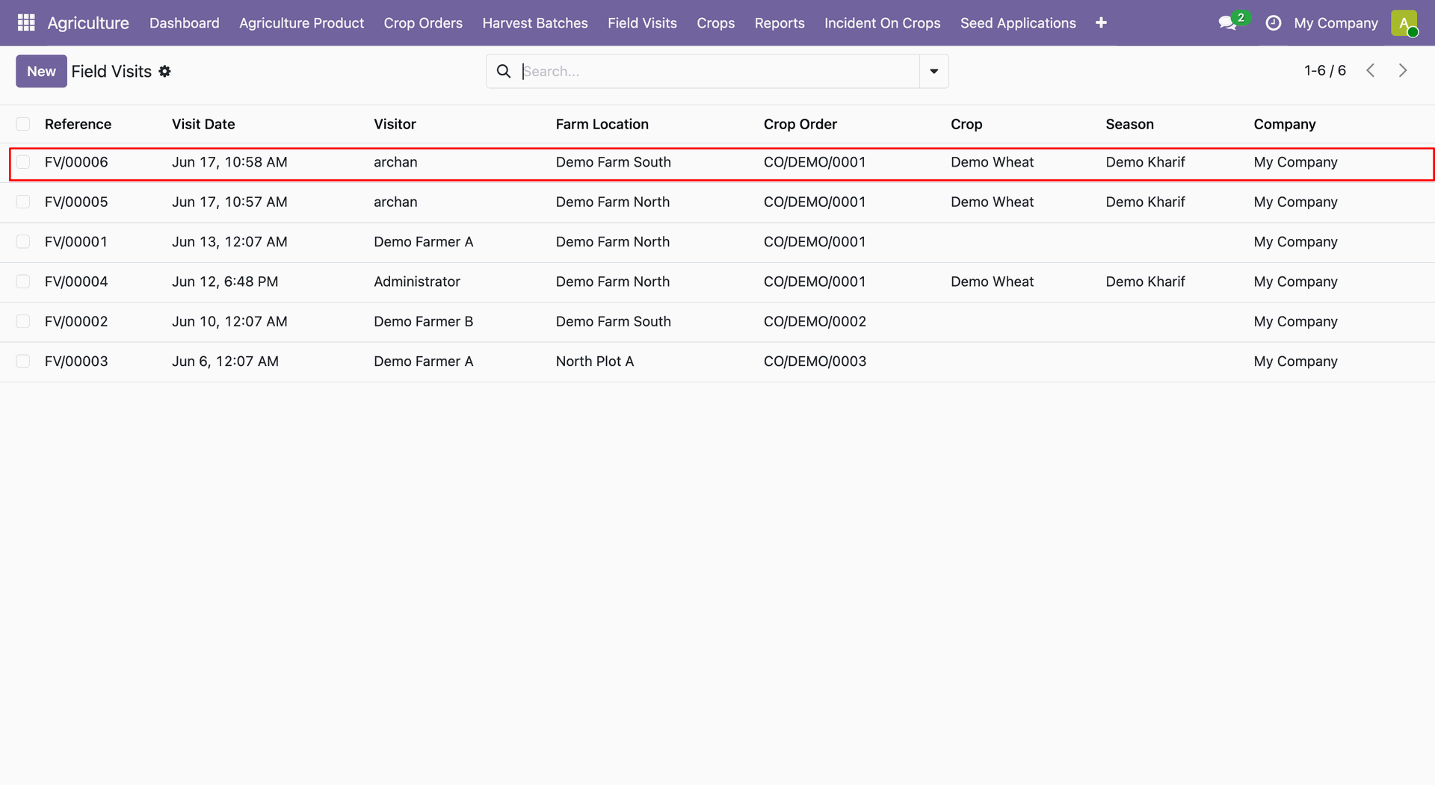
Task: Sort by the Visit Date column header
Action: [x=203, y=124]
